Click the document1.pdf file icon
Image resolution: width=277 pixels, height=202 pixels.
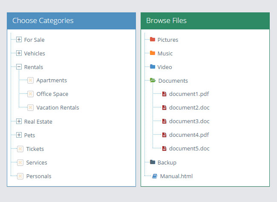pos(164,94)
